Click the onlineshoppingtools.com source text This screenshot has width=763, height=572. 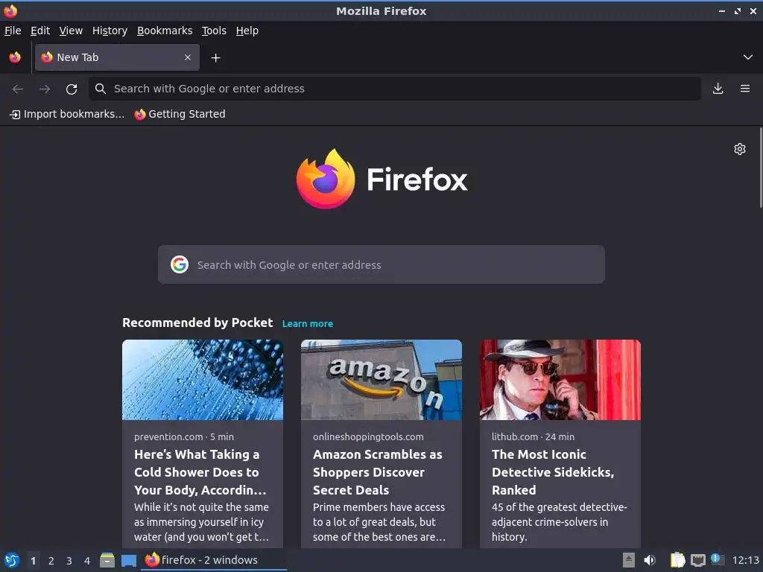(x=368, y=436)
